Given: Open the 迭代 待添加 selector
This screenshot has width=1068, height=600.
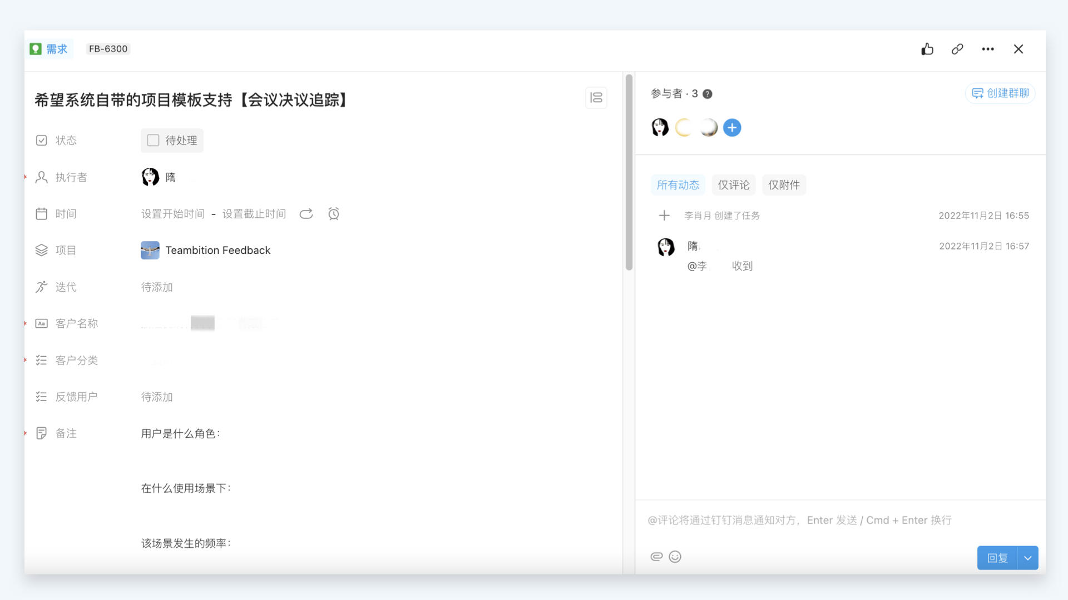Looking at the screenshot, I should tap(157, 287).
